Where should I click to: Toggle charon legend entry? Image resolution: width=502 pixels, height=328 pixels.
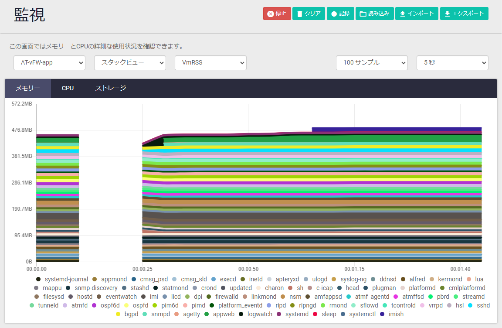(x=270, y=287)
